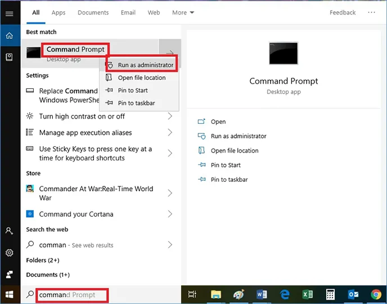
Task: Expand chevron for Manage app execution aliases
Action: point(170,132)
